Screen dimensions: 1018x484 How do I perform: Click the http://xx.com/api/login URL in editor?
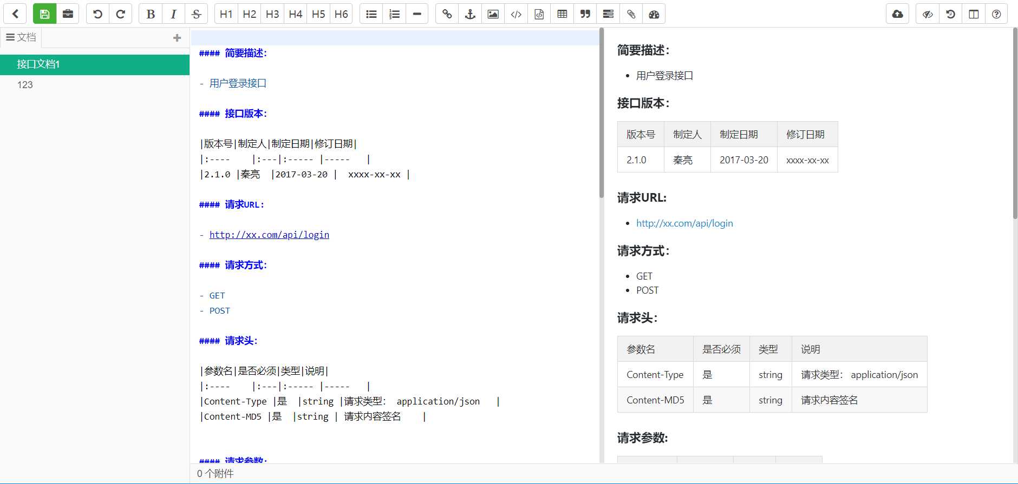pyautogui.click(x=269, y=235)
